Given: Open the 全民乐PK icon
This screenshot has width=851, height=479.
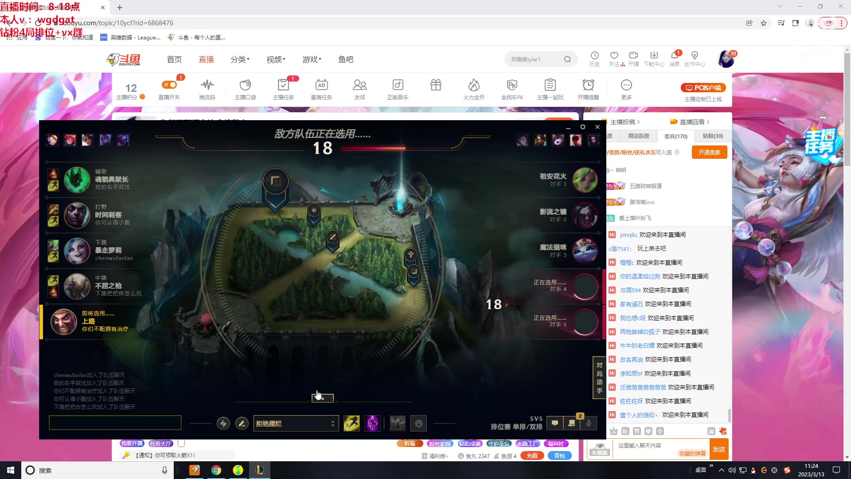Looking at the screenshot, I should click(512, 85).
